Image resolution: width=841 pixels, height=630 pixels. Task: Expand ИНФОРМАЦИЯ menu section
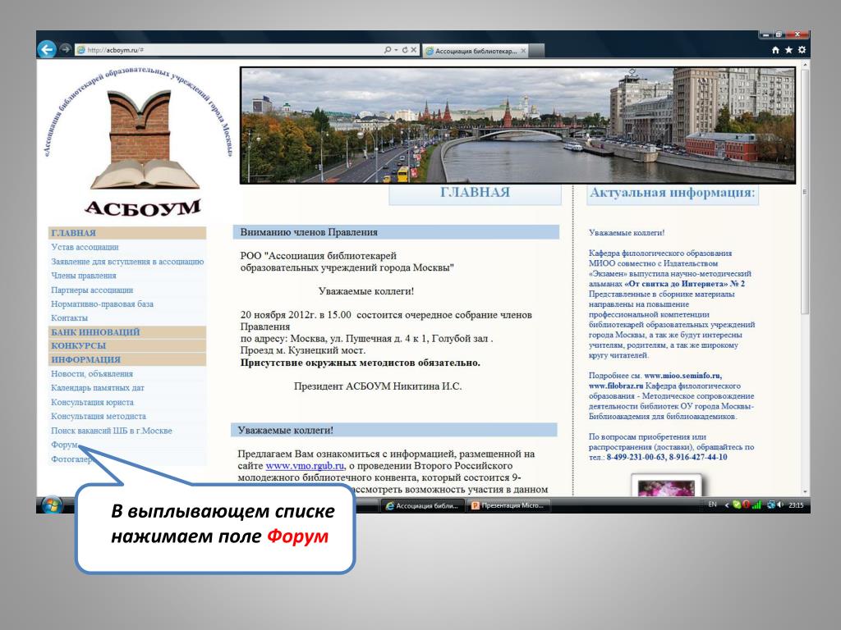coord(127,359)
